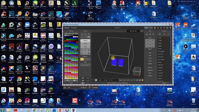Click the Repeat edit option
The width and height of the screenshot is (199, 112).
[150, 63]
